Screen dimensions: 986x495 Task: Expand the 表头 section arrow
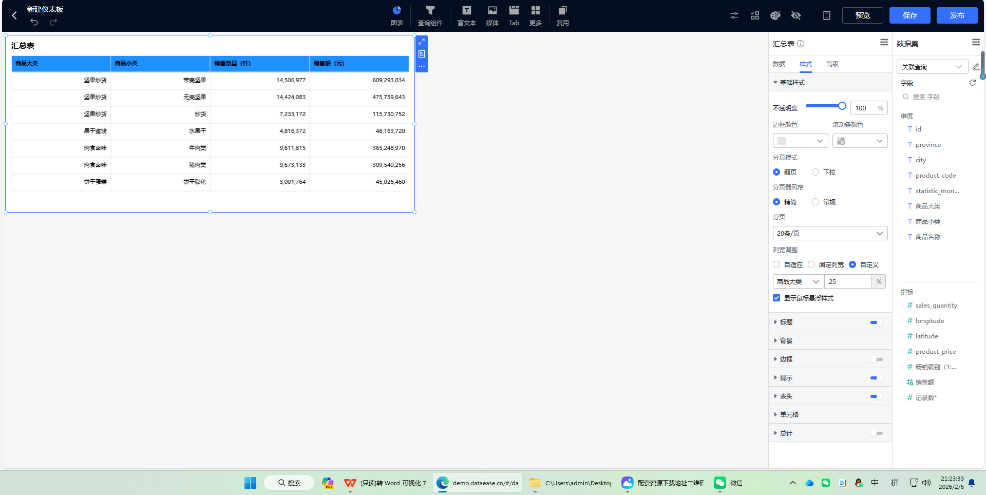coord(775,396)
